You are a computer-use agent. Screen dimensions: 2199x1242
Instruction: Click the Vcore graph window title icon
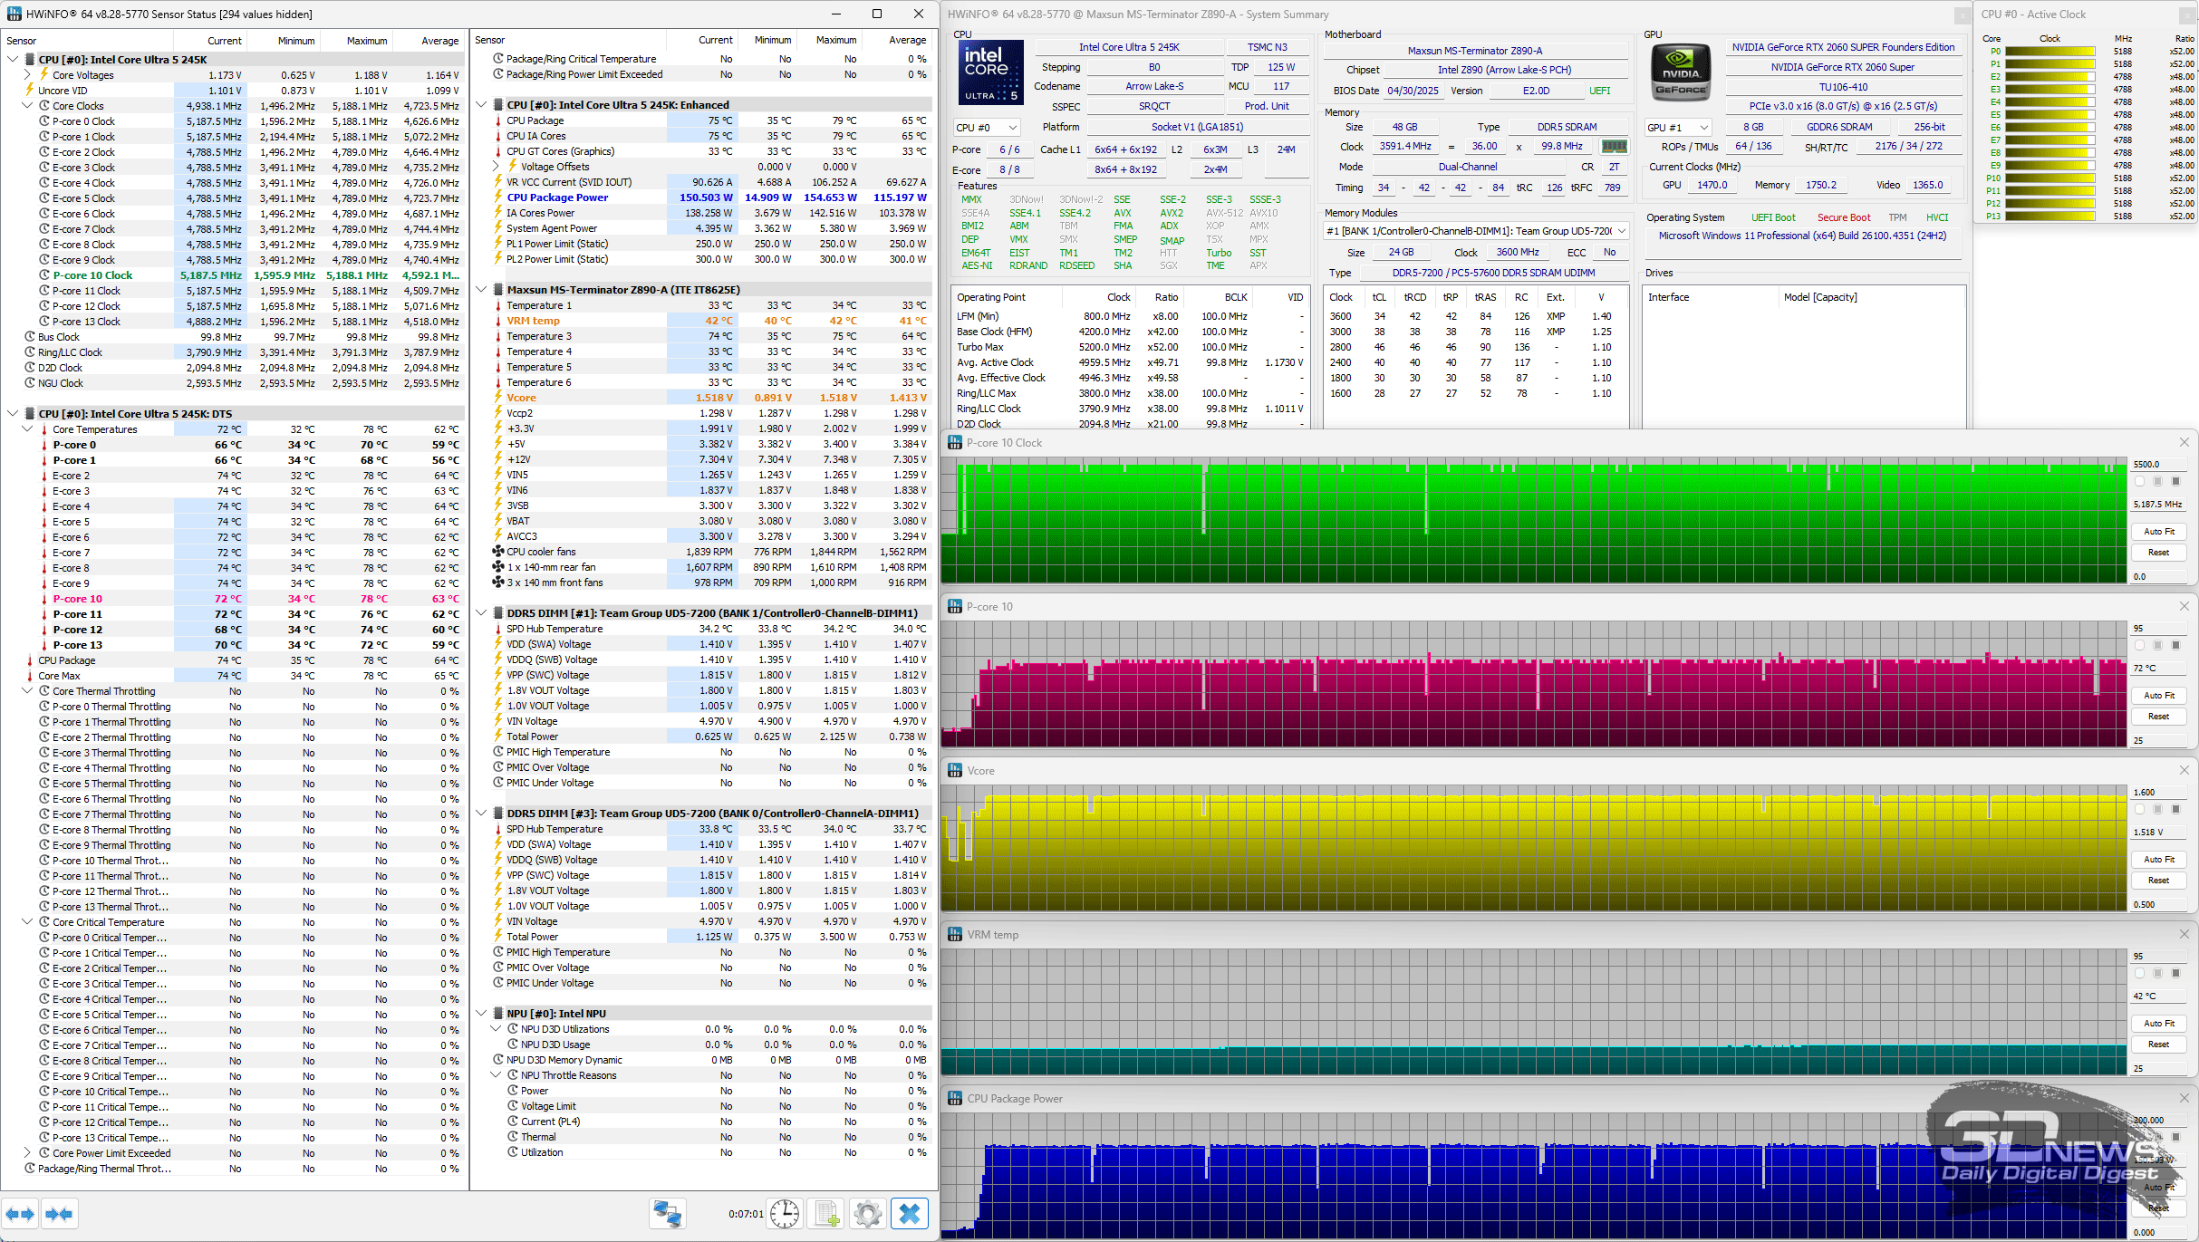(x=955, y=770)
